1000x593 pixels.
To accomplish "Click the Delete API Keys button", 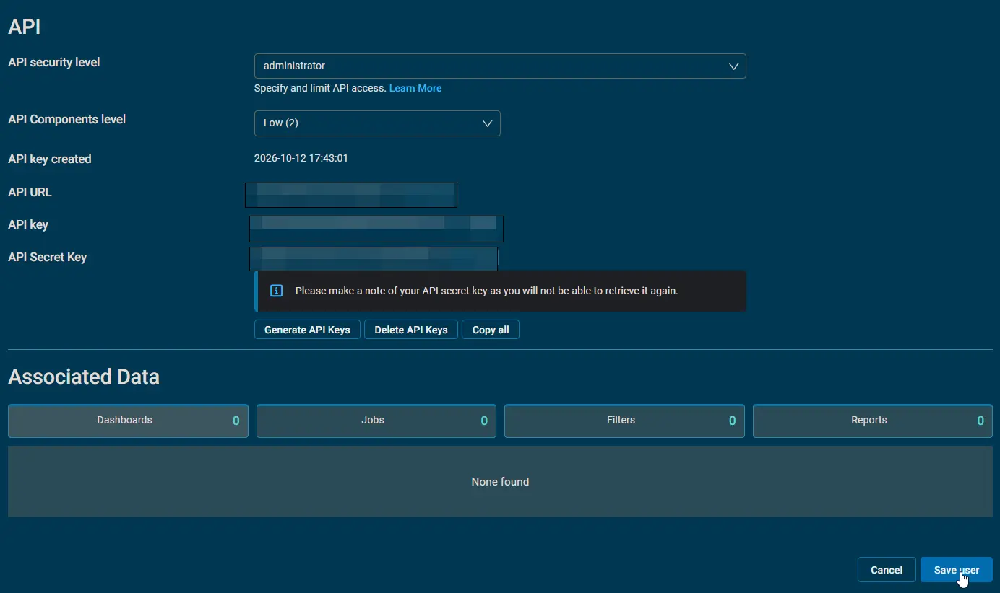I will (x=411, y=330).
